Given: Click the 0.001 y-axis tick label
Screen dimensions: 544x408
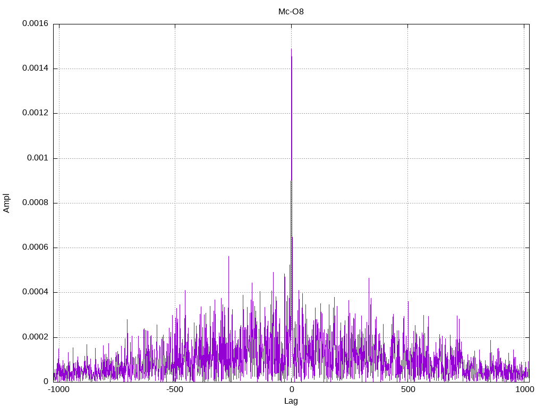Looking at the screenshot, I should pyautogui.click(x=38, y=158).
